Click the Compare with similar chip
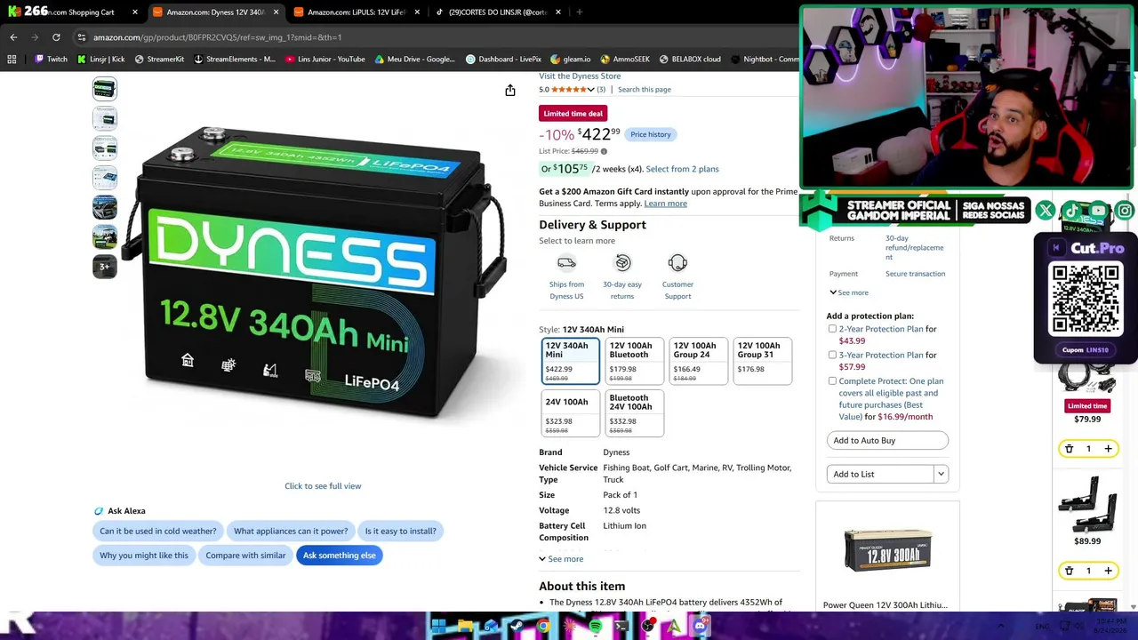 click(246, 556)
